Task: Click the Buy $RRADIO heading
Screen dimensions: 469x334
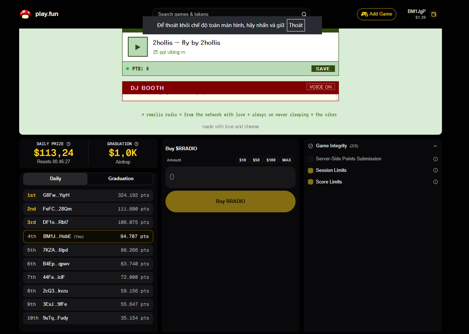Action: click(x=181, y=149)
